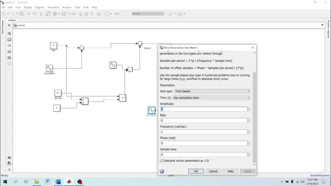
Task: Click the Apply button in dialog
Action: point(248,171)
